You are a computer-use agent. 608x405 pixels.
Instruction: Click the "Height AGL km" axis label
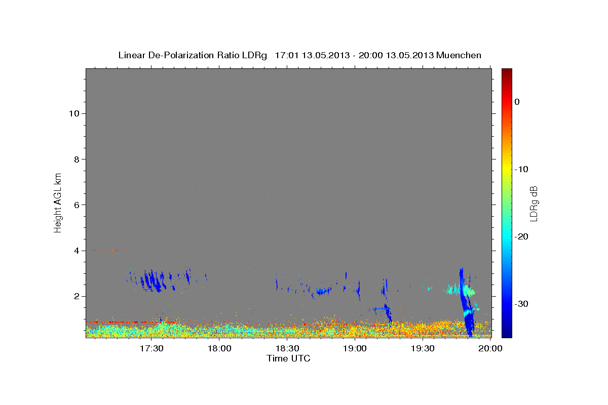(x=58, y=202)
